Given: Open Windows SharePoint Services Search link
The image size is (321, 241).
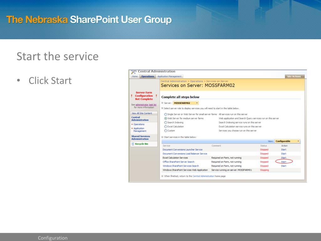Looking at the screenshot, I should [181, 166].
